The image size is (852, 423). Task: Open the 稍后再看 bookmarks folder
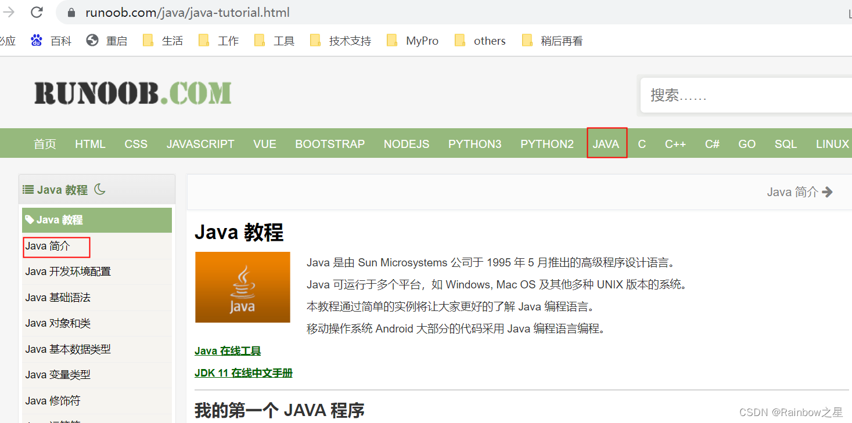coord(552,41)
